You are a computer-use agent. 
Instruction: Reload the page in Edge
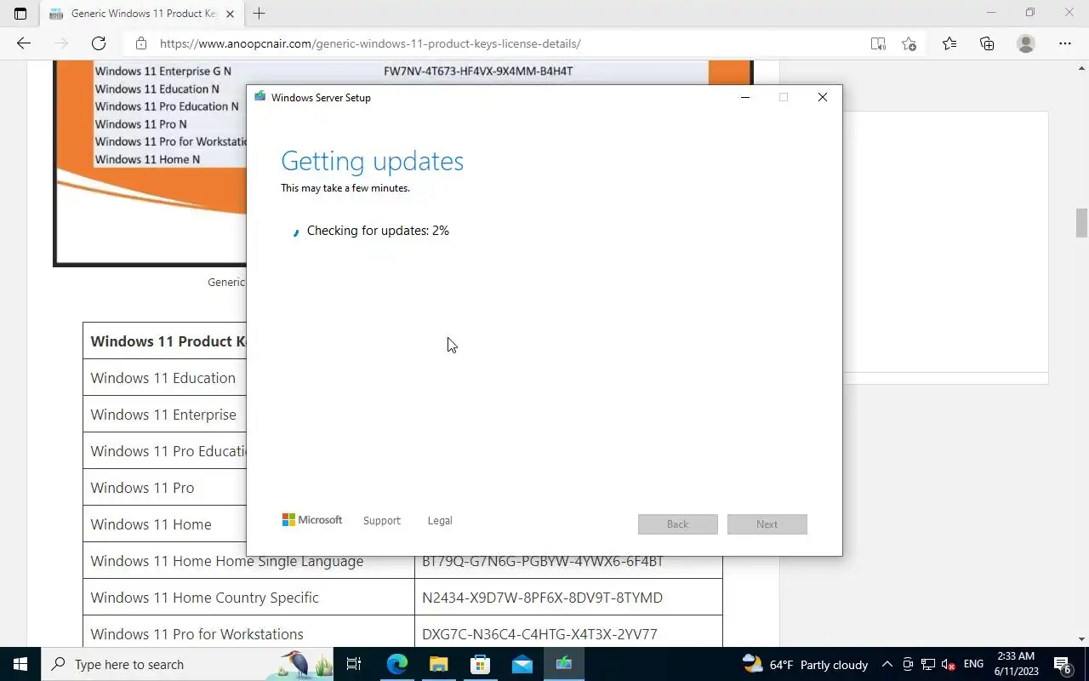tap(99, 43)
